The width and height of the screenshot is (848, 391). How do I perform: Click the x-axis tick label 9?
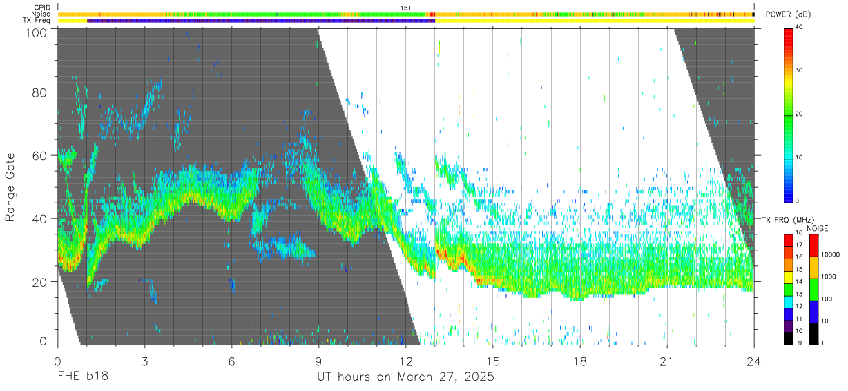pyautogui.click(x=318, y=361)
